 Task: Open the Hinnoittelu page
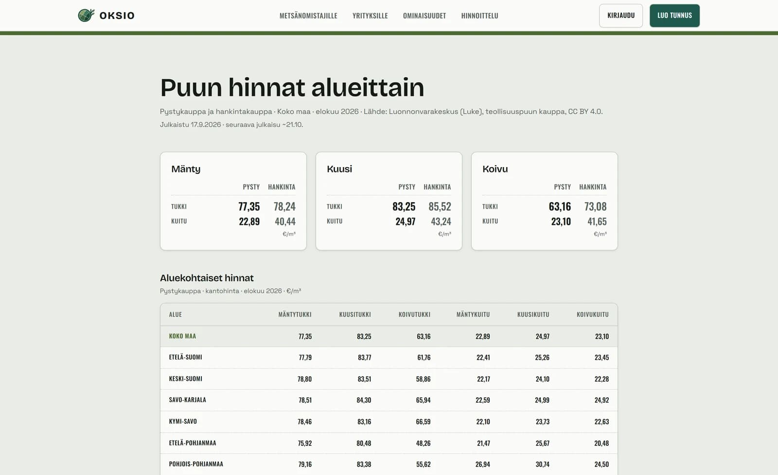[479, 16]
